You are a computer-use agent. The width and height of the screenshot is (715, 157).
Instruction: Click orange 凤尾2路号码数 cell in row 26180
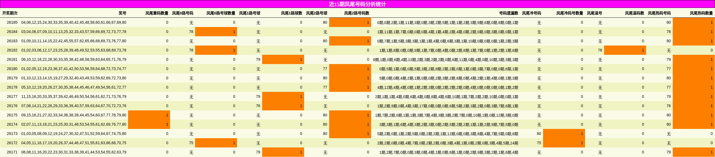tap(350, 69)
